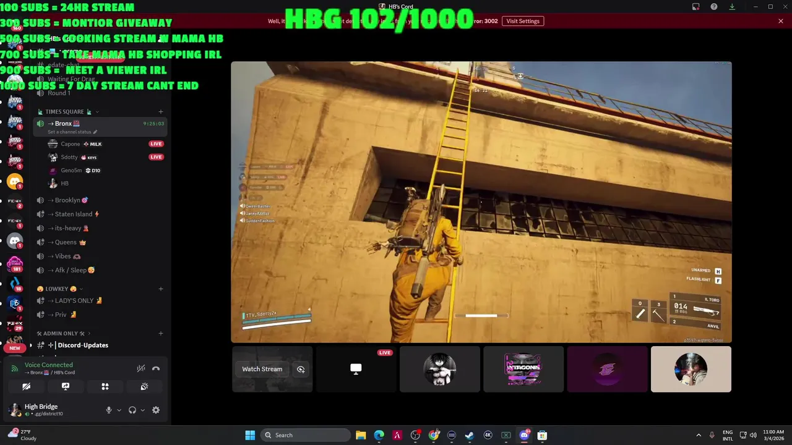Join the its-heavy voice channel
Image resolution: width=792 pixels, height=445 pixels.
[101, 228]
